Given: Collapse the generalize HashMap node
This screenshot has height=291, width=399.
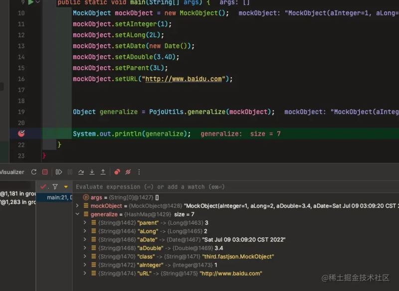Looking at the screenshot, I should click(77, 214).
